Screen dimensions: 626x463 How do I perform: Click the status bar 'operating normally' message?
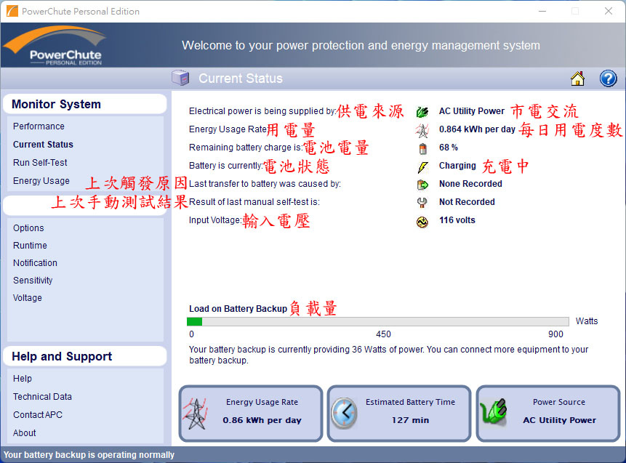click(x=89, y=455)
